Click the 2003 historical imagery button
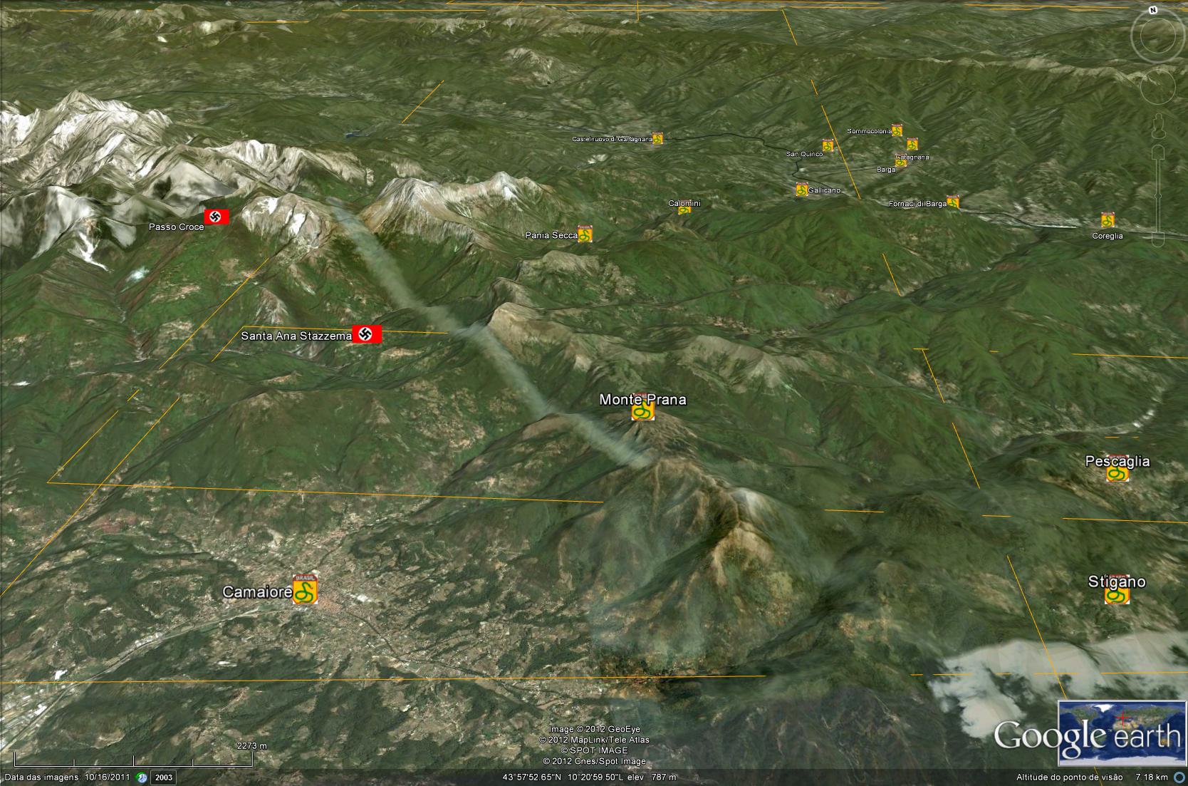Image resolution: width=1188 pixels, height=786 pixels. [165, 777]
